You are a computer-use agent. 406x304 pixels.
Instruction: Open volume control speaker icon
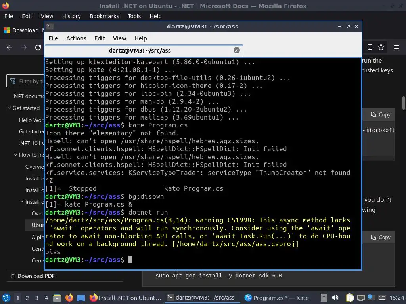[335, 298]
